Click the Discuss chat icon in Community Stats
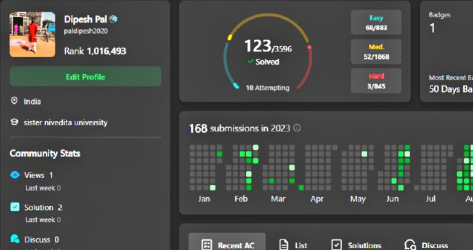Image resolution: width=473 pixels, height=250 pixels. 15,239
